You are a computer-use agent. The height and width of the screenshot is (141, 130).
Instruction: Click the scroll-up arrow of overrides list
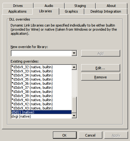(74, 67)
